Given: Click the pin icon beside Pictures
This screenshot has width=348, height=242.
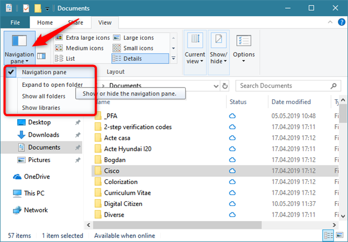Looking at the screenshot, I should [x=78, y=160].
